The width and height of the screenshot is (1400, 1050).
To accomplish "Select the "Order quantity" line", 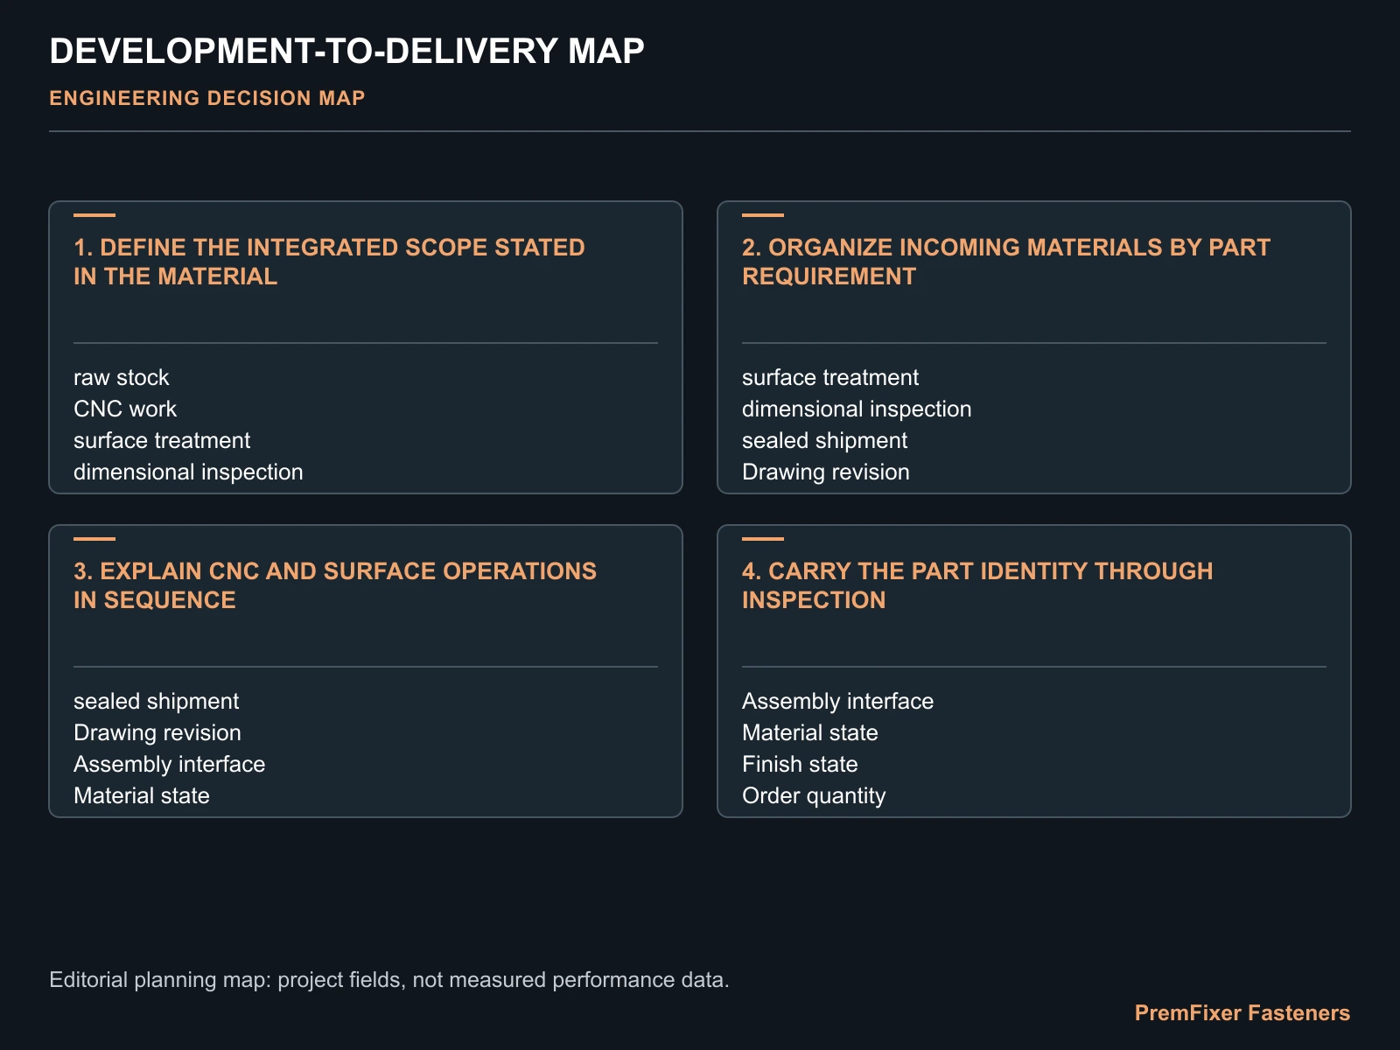I will click(x=814, y=796).
